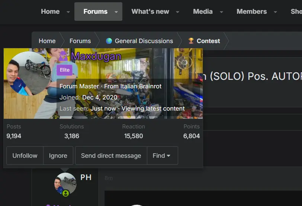Image resolution: width=302 pixels, height=206 pixels.
Task: Click Viewing latest content link
Action: point(153,109)
